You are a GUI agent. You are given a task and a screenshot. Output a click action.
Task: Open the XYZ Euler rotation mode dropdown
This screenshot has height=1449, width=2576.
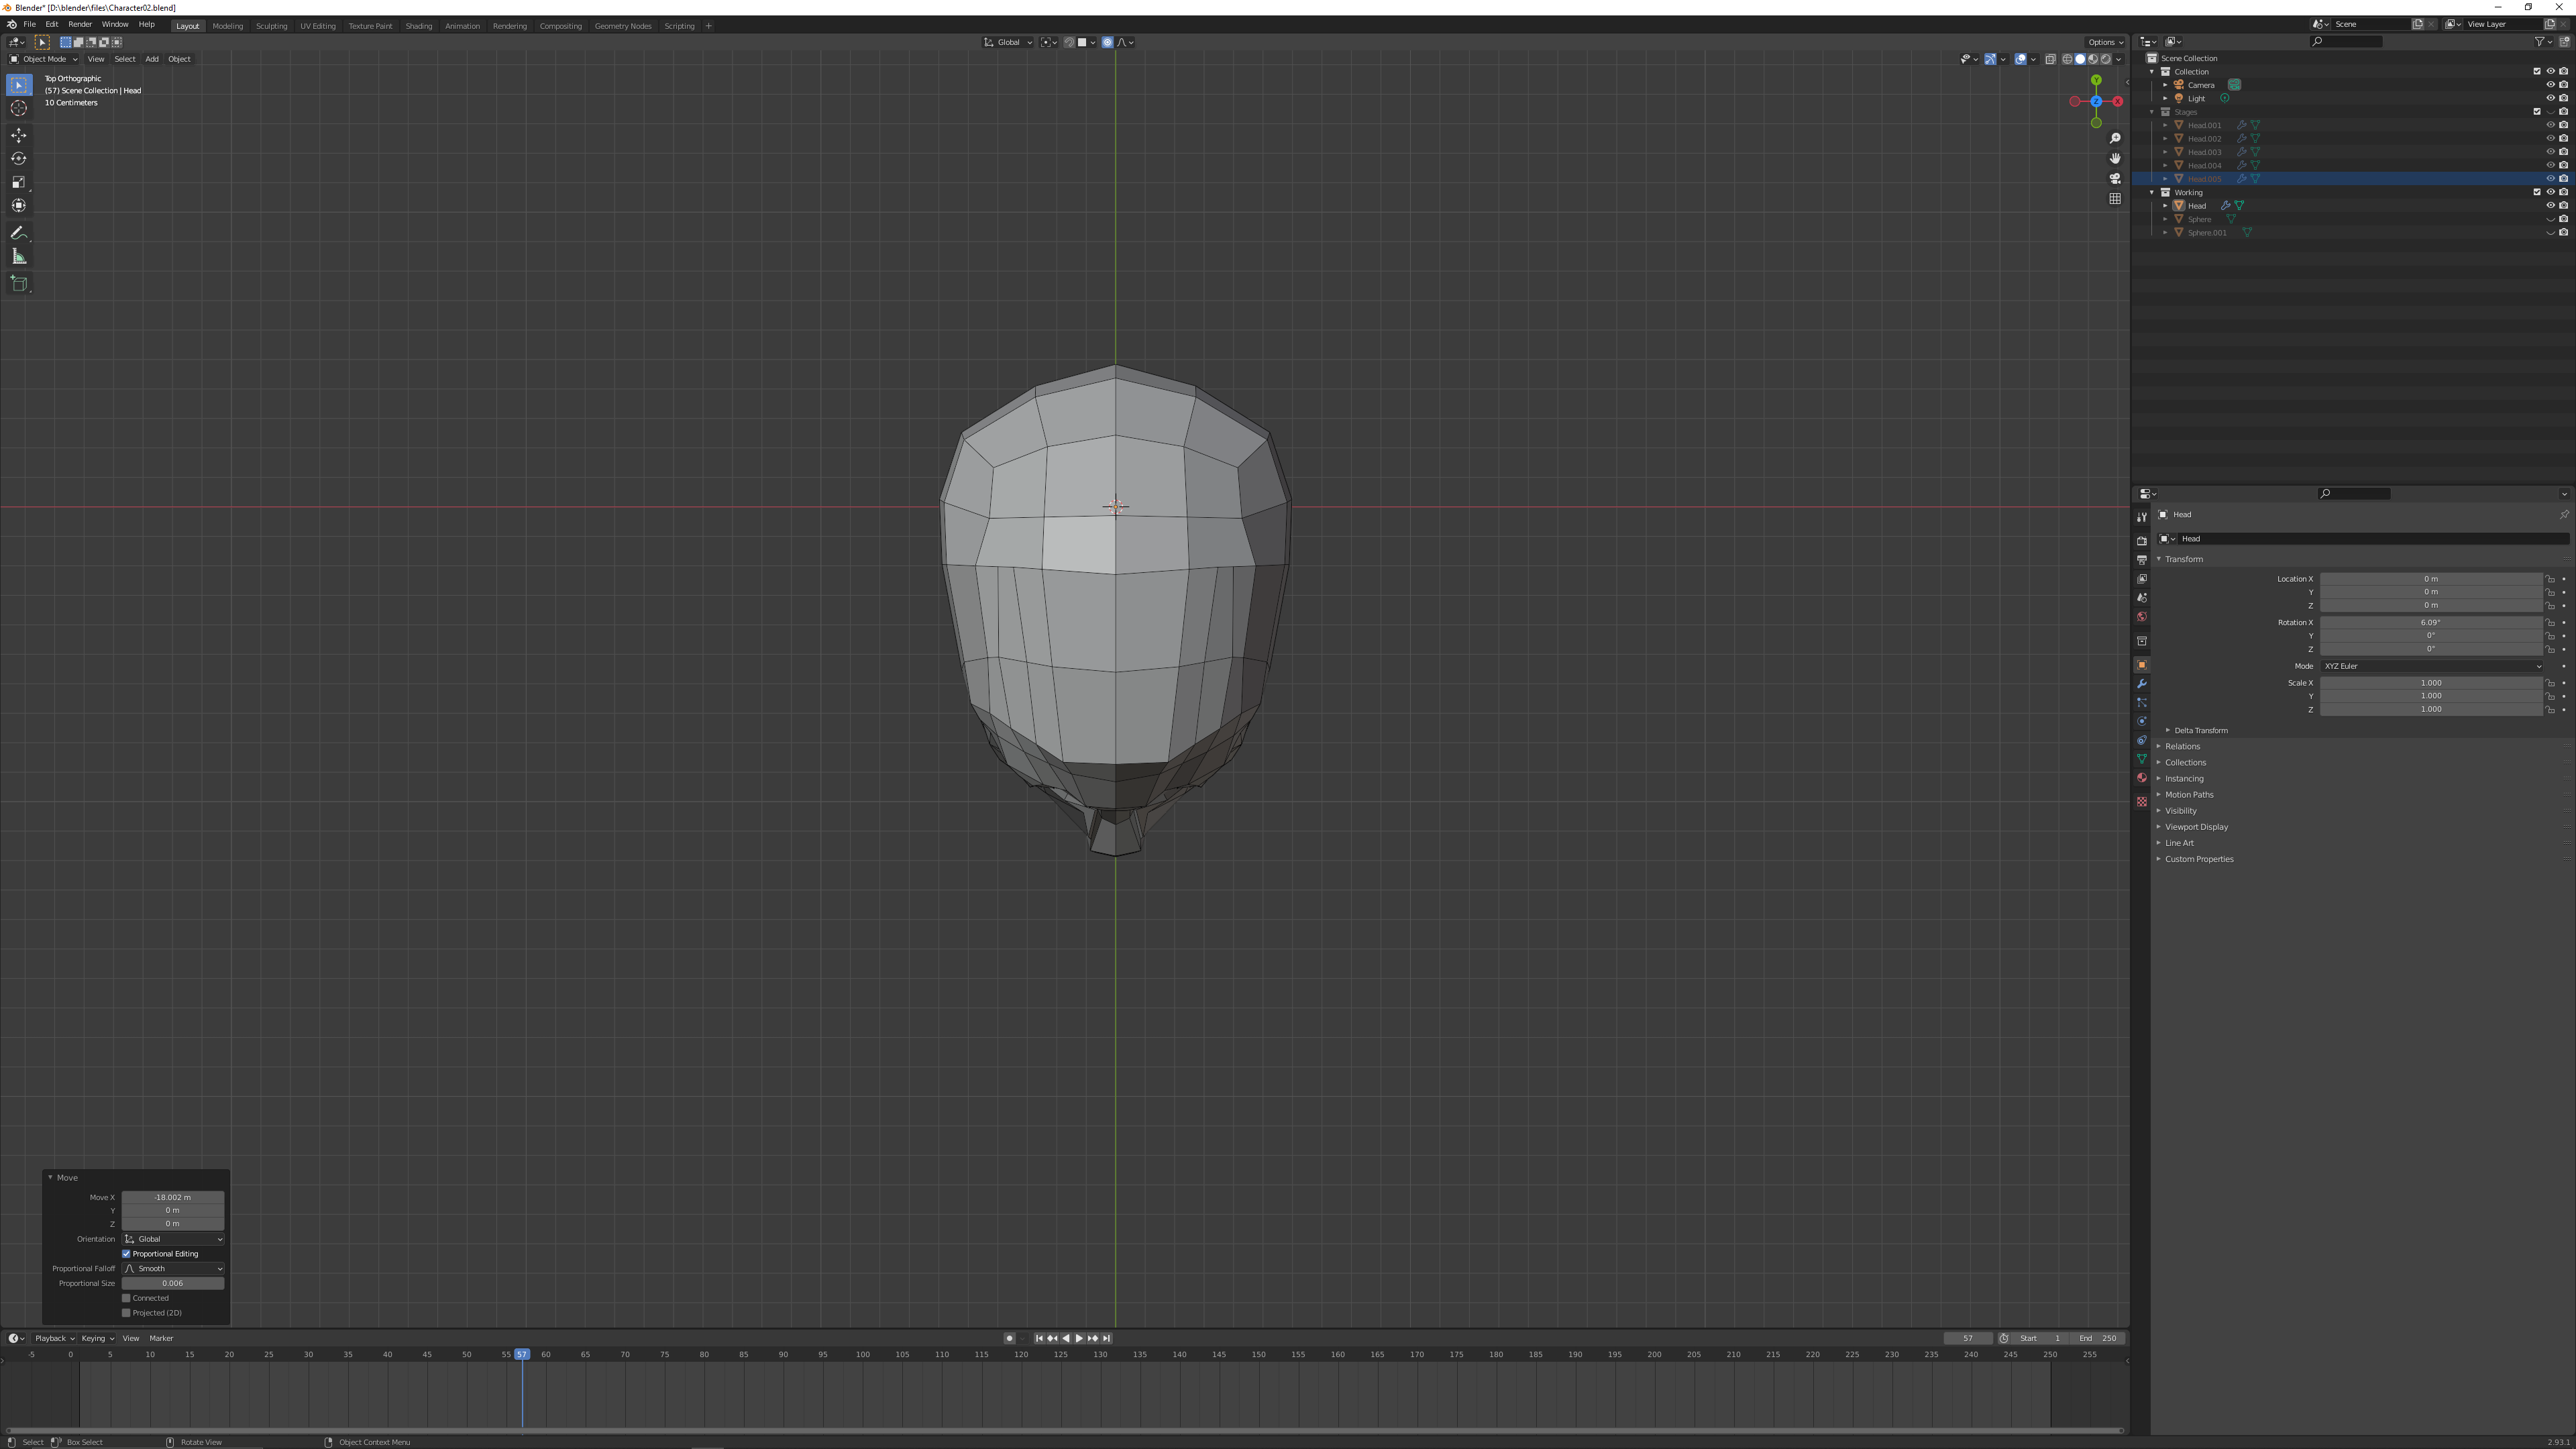[2431, 666]
